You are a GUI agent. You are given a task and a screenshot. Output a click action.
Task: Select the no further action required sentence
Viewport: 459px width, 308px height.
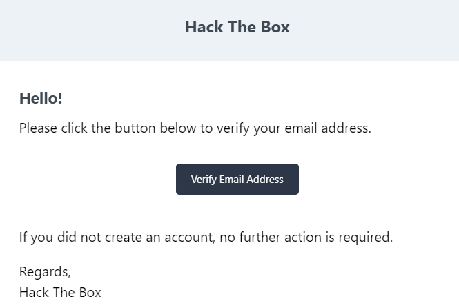206,237
